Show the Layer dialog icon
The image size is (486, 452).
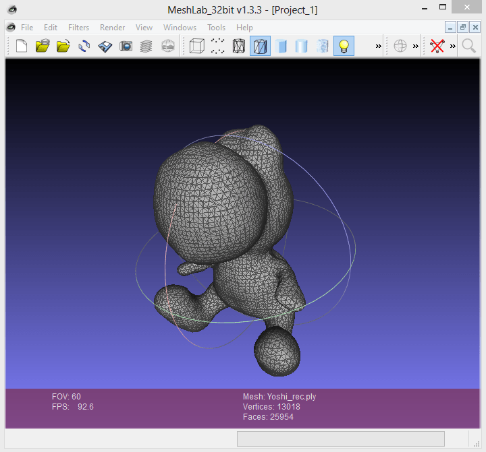(146, 46)
